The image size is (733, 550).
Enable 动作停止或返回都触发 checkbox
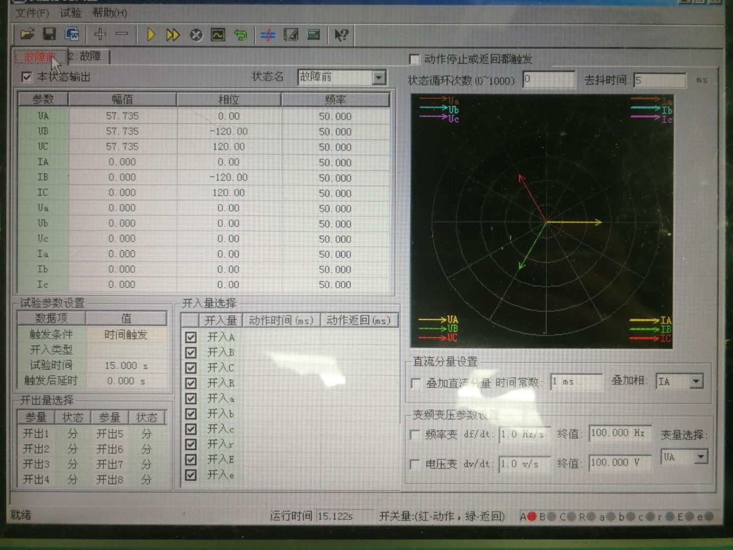415,59
